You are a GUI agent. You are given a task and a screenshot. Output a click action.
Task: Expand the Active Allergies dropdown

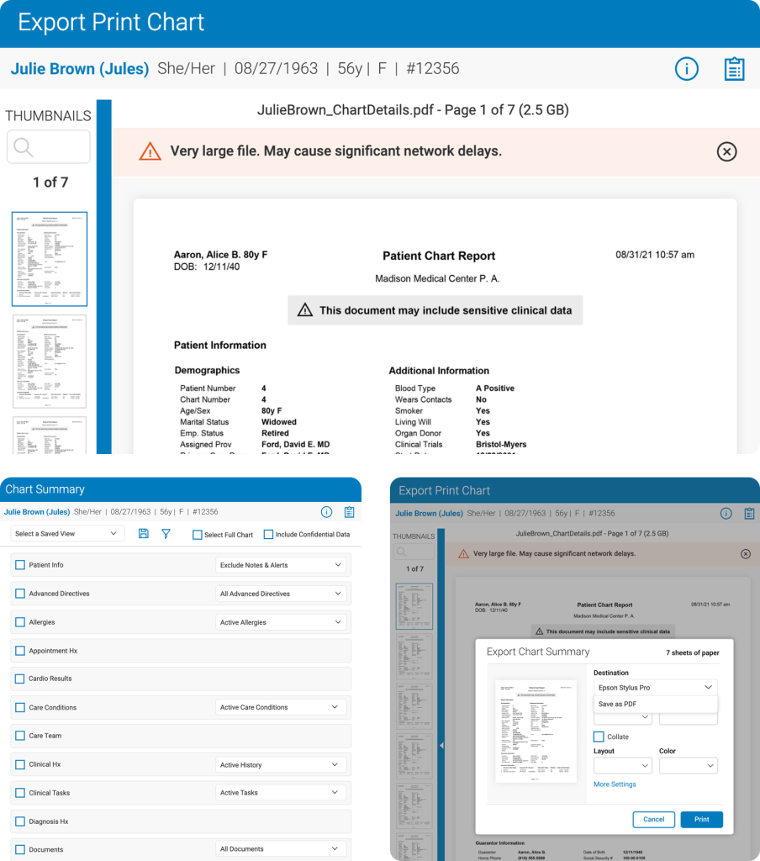tap(281, 622)
